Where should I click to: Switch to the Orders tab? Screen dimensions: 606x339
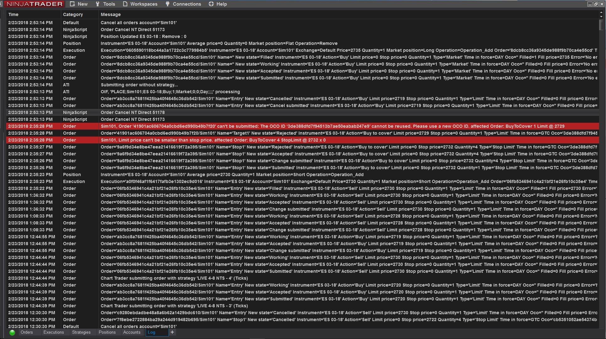27,332
